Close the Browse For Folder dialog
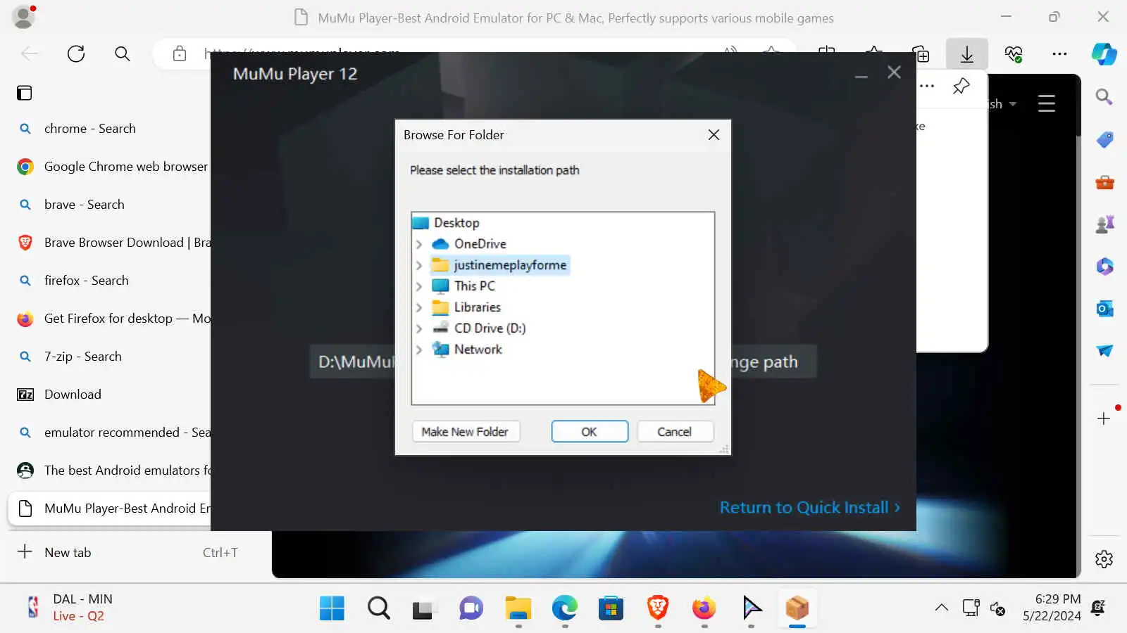 click(714, 134)
